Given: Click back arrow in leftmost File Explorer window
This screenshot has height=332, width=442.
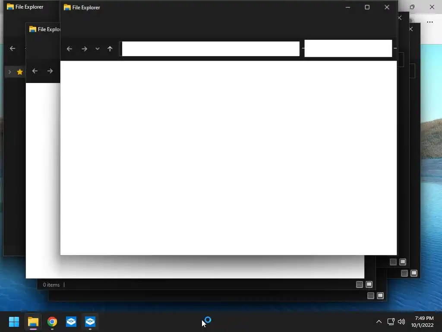Looking at the screenshot, I should [x=13, y=48].
